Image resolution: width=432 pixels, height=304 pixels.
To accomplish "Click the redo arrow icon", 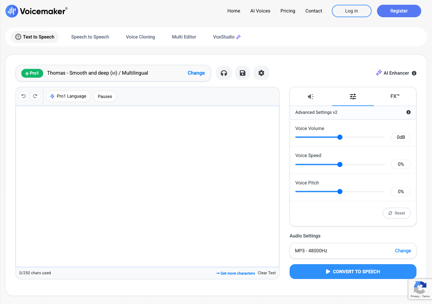I will (35, 96).
